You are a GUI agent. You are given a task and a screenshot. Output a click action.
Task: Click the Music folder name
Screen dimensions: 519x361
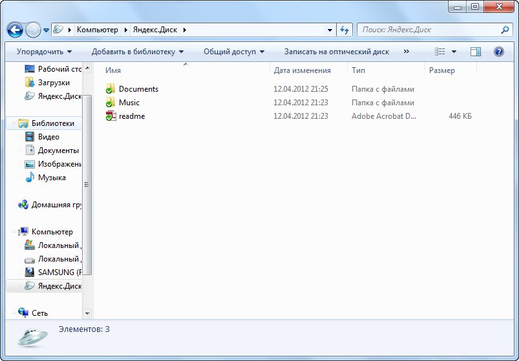(x=129, y=103)
